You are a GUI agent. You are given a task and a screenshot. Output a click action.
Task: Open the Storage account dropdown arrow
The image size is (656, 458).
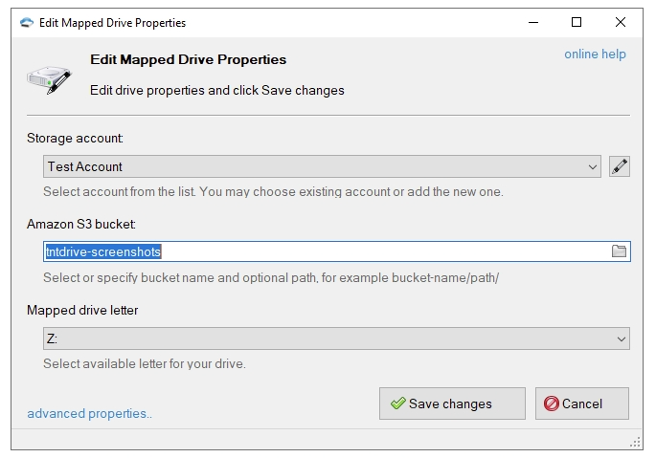(x=593, y=166)
